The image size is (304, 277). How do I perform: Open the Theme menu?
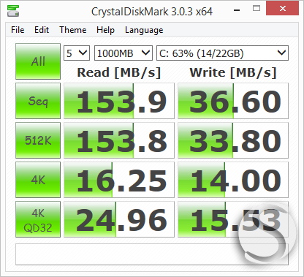pyautogui.click(x=73, y=30)
